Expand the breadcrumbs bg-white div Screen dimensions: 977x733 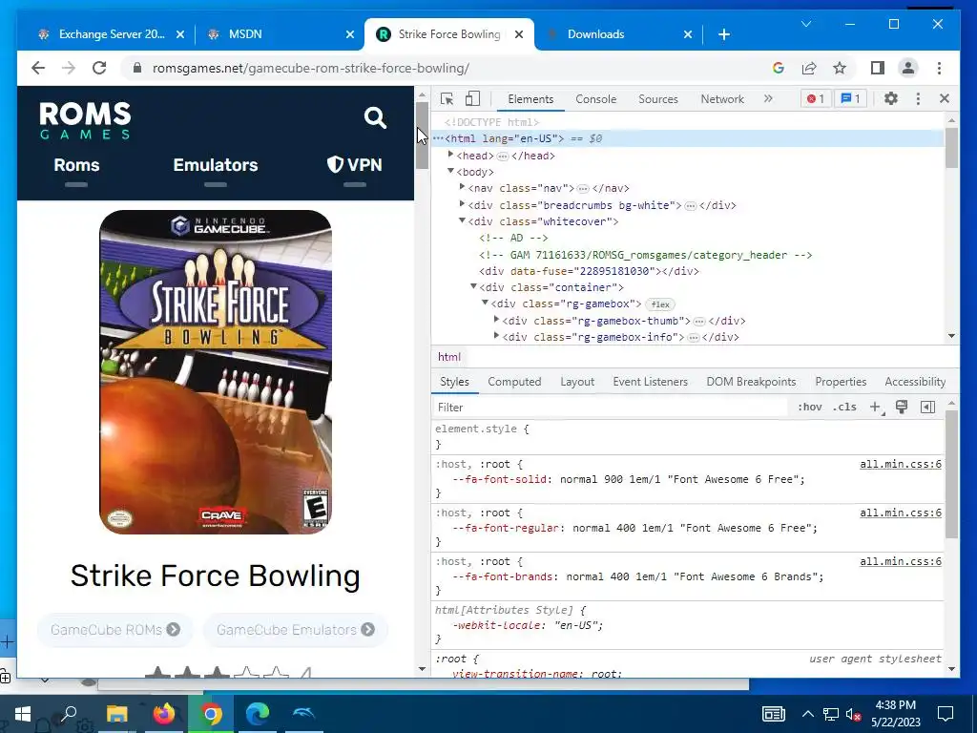(463, 204)
